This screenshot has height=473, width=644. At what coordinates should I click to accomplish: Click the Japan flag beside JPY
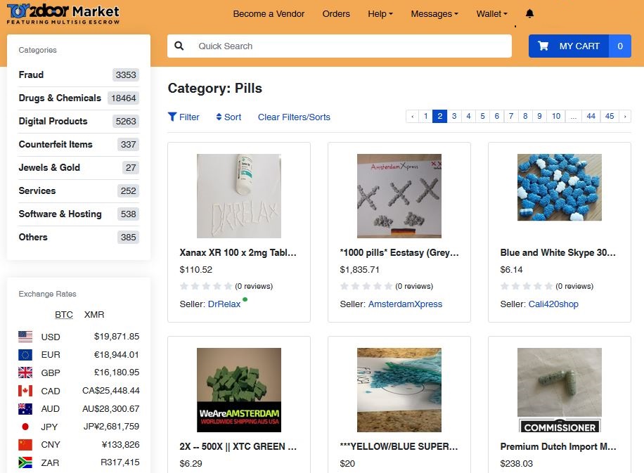[26, 427]
